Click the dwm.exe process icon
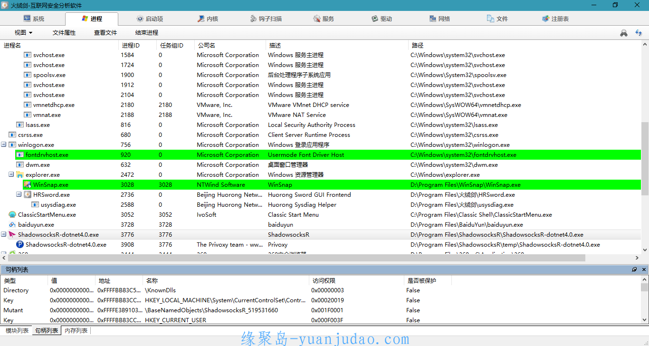Screen dimensions: 649x346 (x=20, y=164)
